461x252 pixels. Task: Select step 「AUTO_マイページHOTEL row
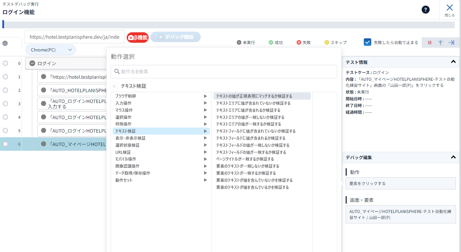(53, 144)
